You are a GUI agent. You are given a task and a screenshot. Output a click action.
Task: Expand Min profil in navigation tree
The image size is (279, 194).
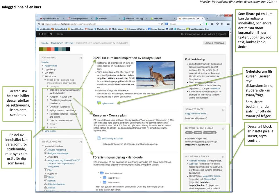(x=43, y=73)
